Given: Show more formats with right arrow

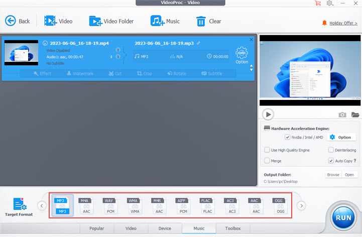Looking at the screenshot, I should (301, 205).
